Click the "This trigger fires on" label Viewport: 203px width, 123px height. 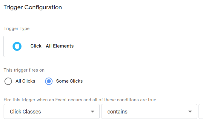[x=24, y=70]
